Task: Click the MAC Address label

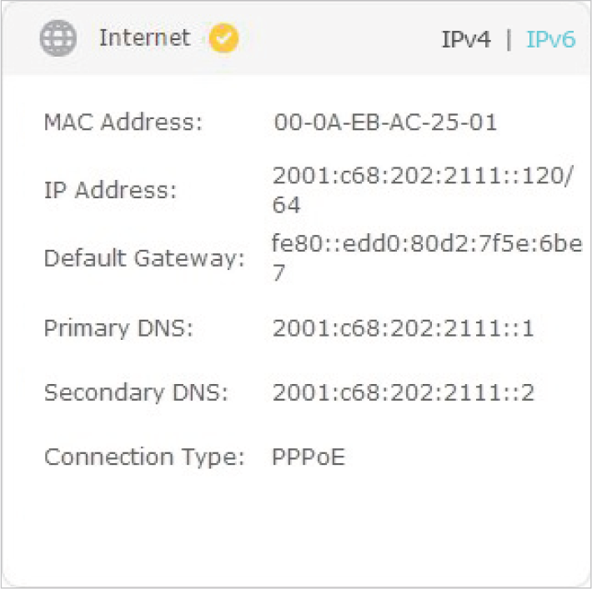Action: click(123, 122)
